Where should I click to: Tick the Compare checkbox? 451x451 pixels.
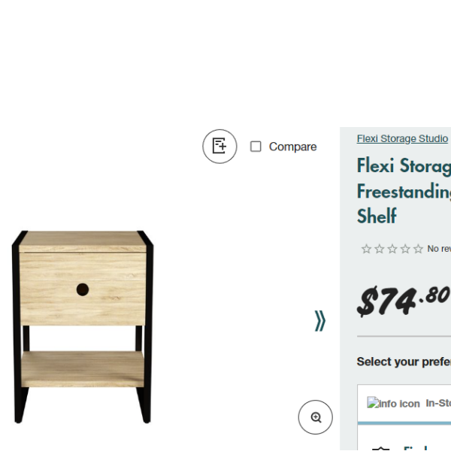[x=256, y=147]
